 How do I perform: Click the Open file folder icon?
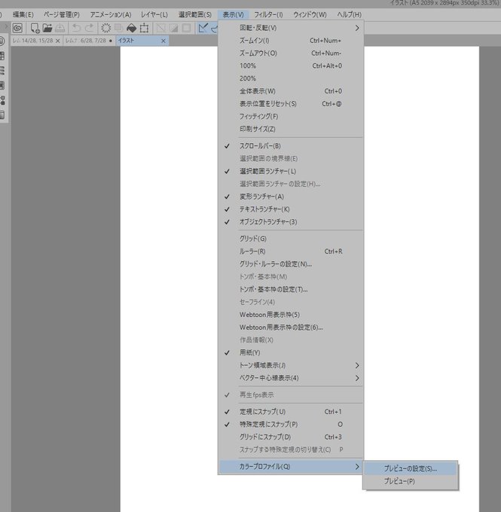point(47,28)
